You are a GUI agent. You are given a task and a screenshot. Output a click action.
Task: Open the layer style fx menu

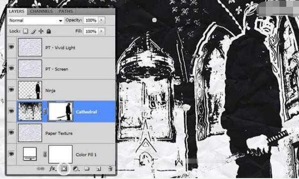(52, 169)
